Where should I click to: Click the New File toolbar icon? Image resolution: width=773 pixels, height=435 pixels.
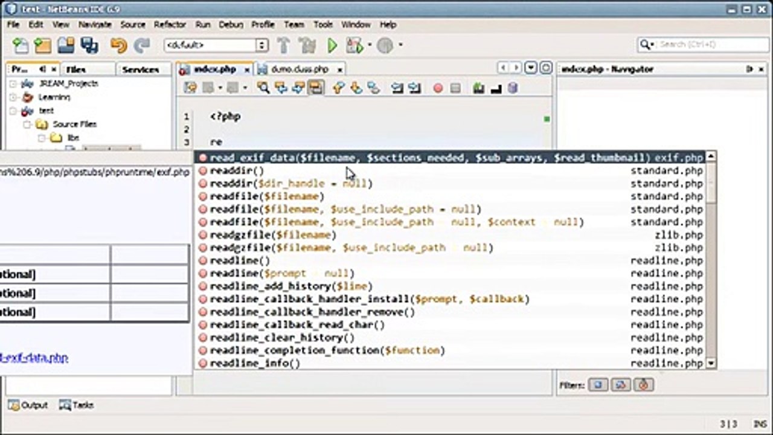click(21, 45)
